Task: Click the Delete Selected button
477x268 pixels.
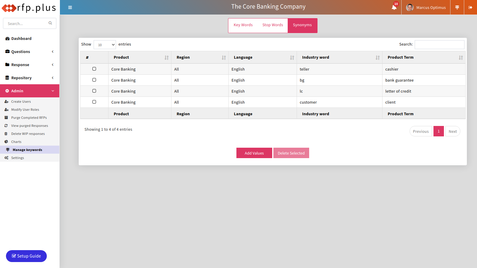Action: 291,153
